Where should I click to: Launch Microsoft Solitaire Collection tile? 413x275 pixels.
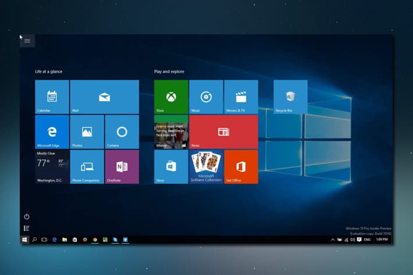click(x=206, y=167)
